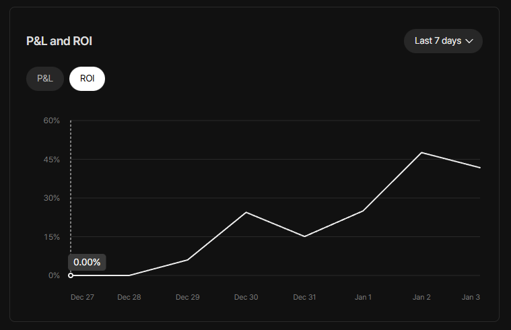511x330 pixels.
Task: Click the 15% y-axis label
Action: pyautogui.click(x=51, y=237)
